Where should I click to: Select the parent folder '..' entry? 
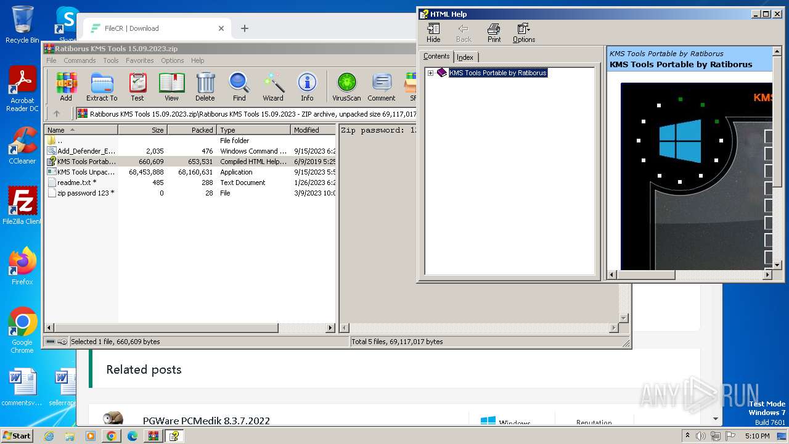click(190, 141)
